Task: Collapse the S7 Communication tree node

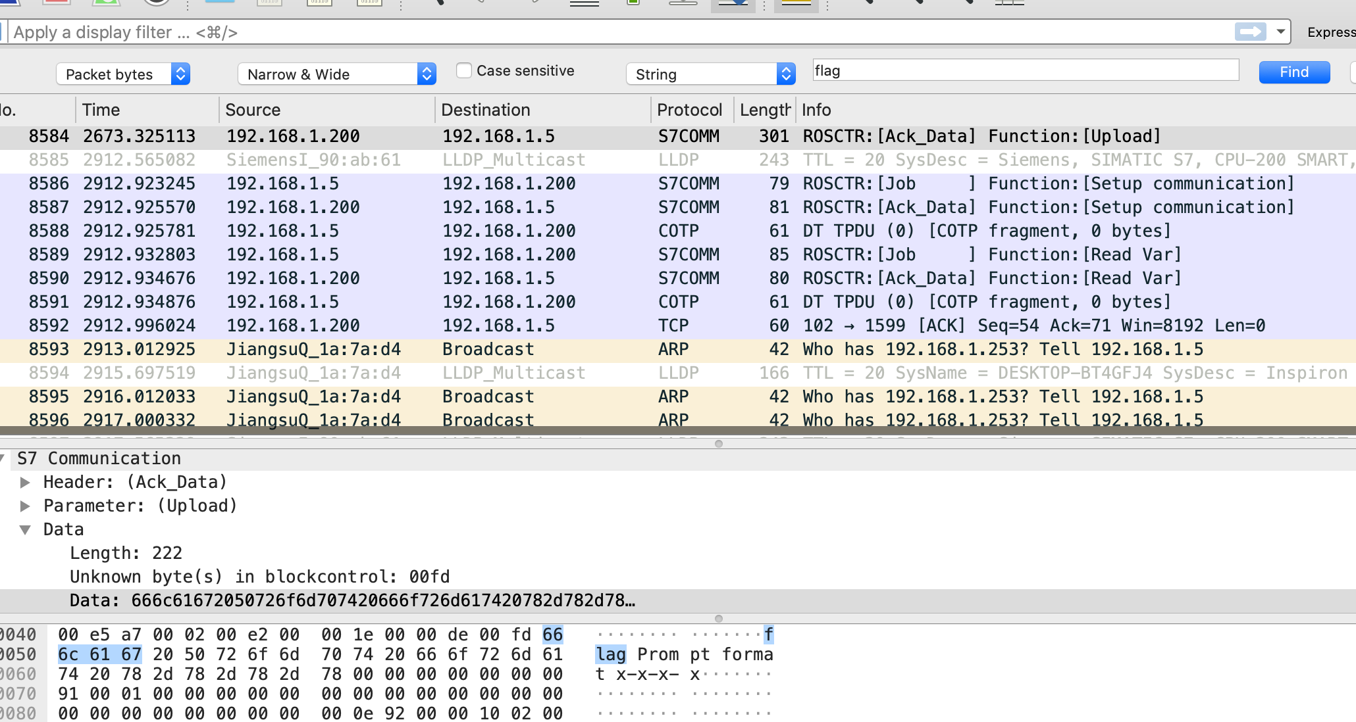Action: 3,458
